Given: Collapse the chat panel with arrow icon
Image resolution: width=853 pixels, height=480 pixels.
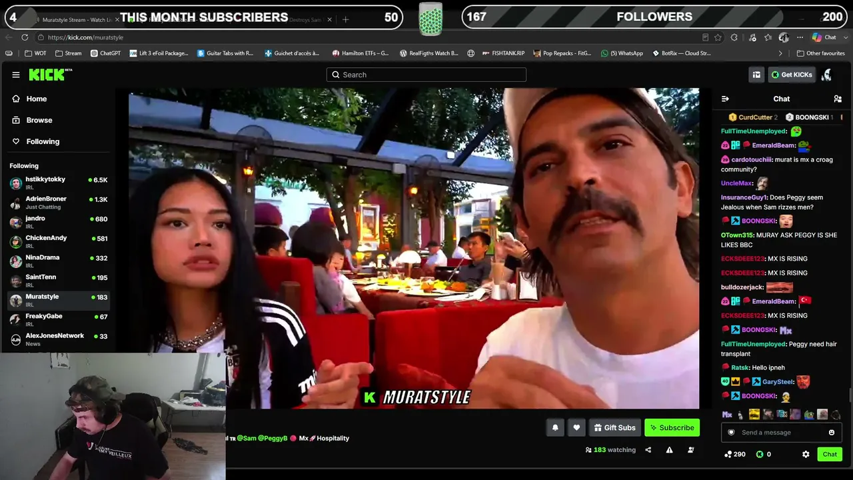Looking at the screenshot, I should pos(725,99).
